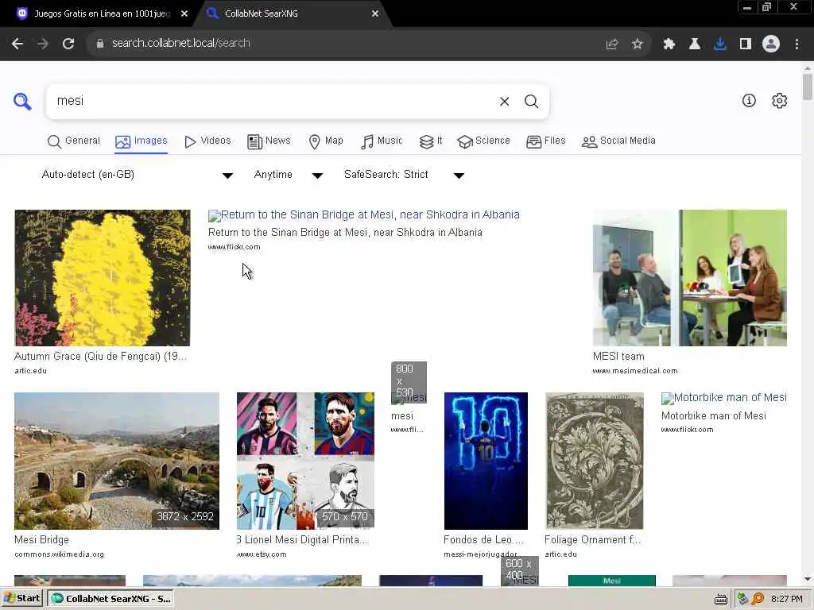This screenshot has height=610, width=814.
Task: Select the Music search category
Action: 382,141
